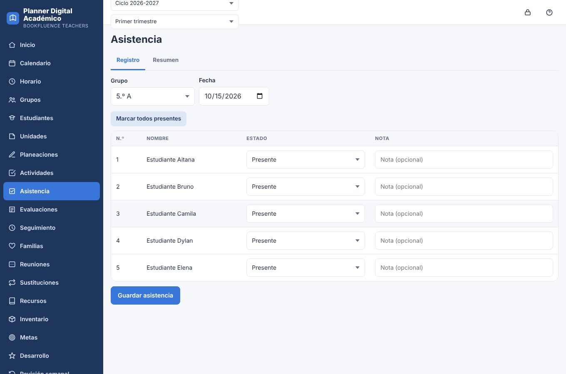Click the Metas target icon
Viewport: 566px width, 374px height.
point(12,337)
